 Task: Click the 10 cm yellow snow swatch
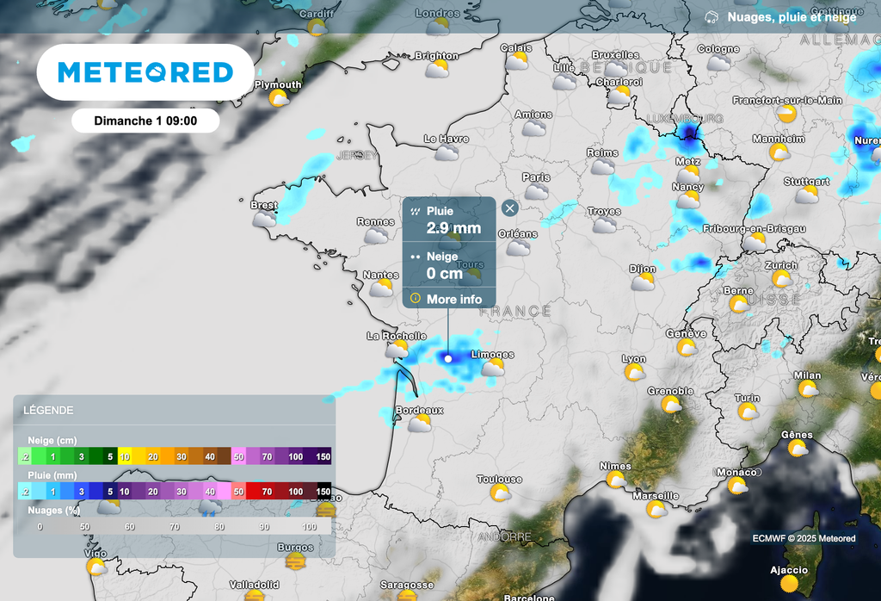[x=125, y=456]
